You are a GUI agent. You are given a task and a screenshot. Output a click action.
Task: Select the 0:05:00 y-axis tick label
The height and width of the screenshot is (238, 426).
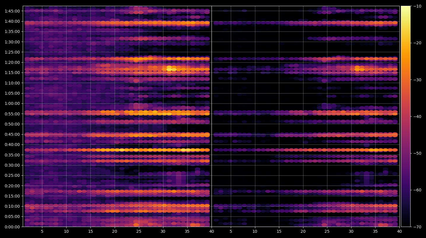(12, 216)
